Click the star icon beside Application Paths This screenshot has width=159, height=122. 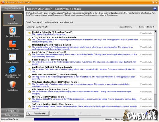[x=30, y=69]
